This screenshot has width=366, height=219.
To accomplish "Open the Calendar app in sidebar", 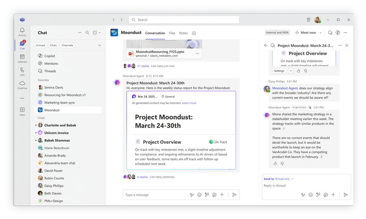I will coord(22,58).
